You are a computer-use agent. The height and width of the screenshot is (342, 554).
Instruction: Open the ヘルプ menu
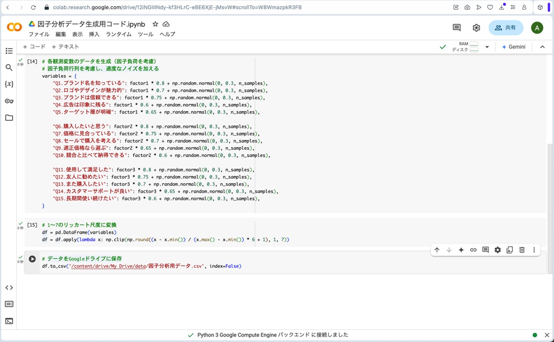(x=167, y=34)
